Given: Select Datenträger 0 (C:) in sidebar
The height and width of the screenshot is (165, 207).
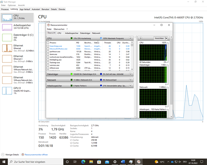Looking at the screenshot, I should [17, 37].
